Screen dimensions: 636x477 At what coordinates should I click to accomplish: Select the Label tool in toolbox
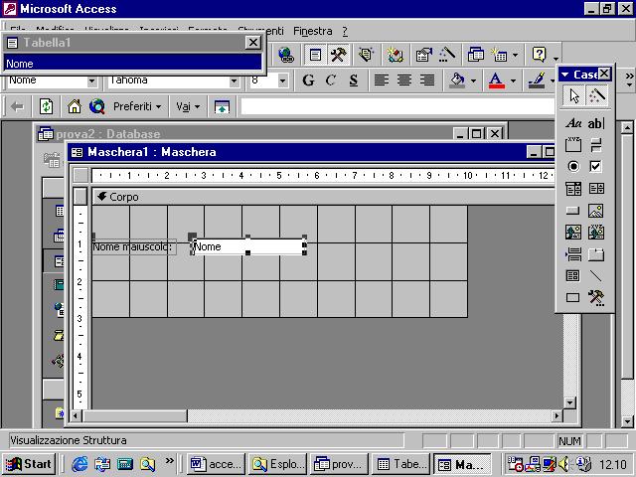coord(573,122)
